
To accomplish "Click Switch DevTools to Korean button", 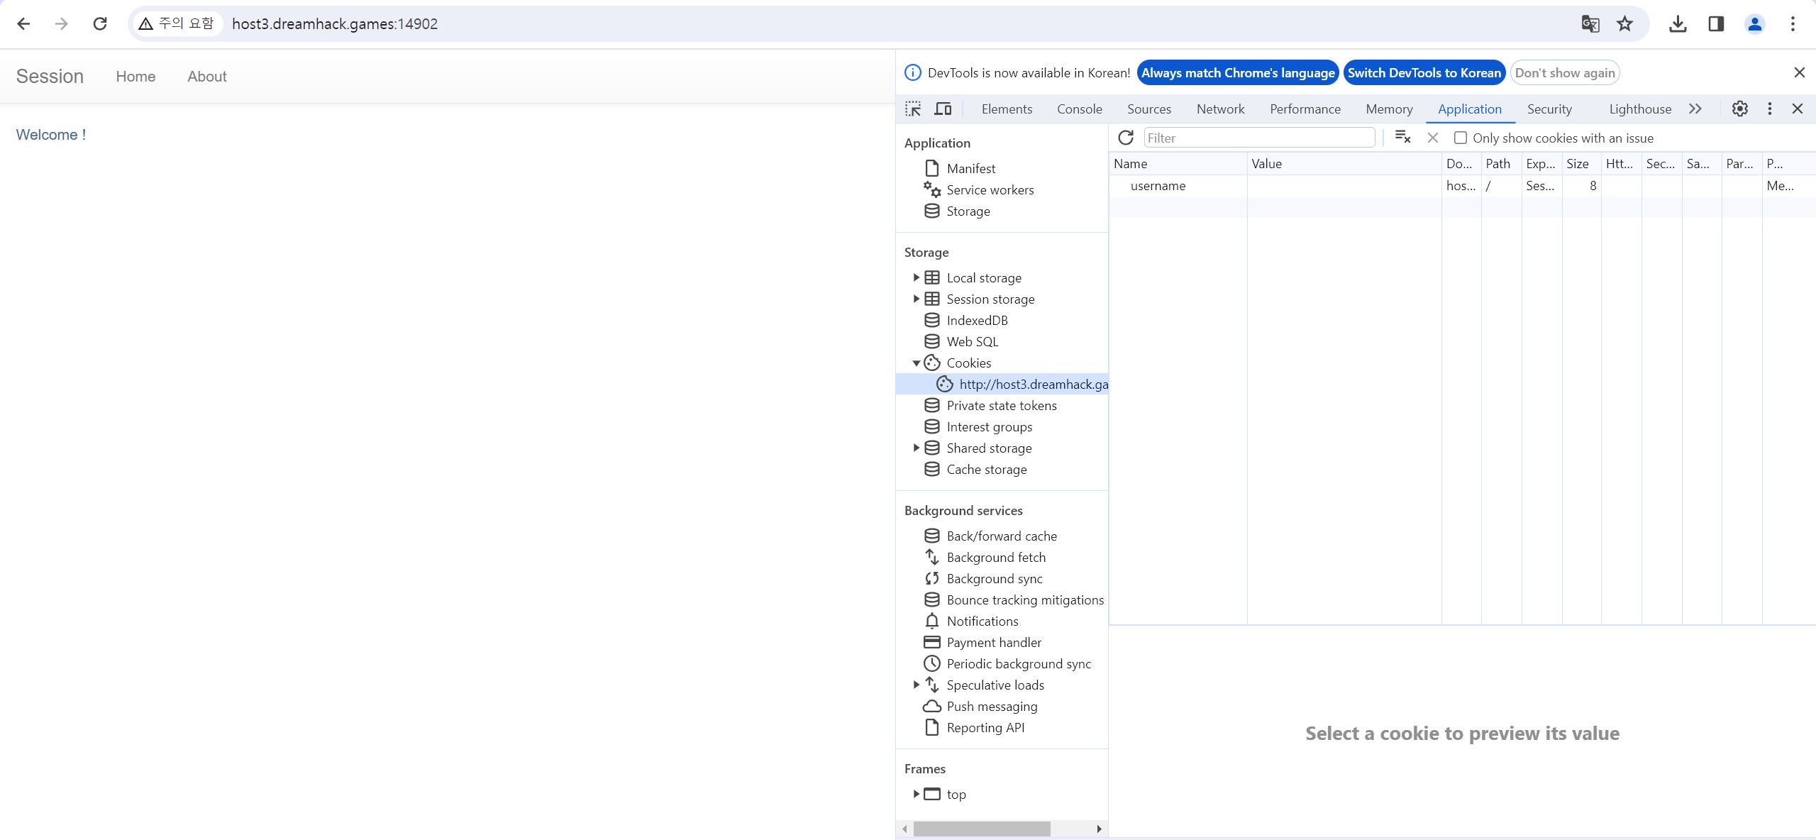I will point(1424,72).
